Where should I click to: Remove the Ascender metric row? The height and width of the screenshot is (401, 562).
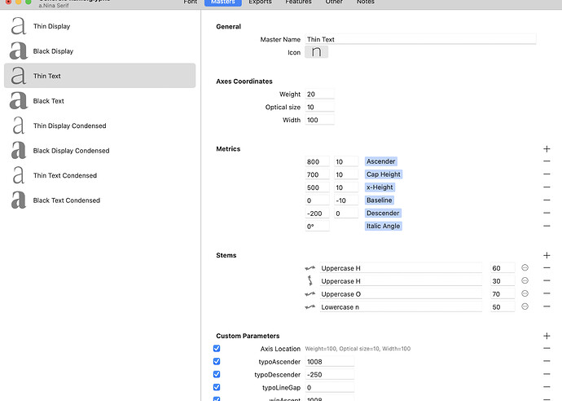click(547, 161)
